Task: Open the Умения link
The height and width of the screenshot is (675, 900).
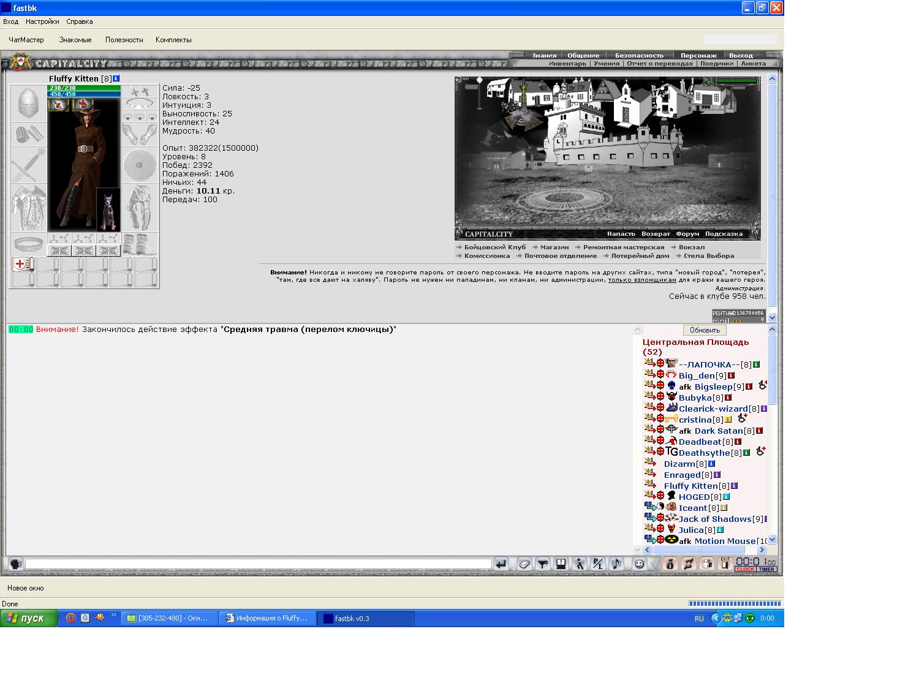Action: pos(607,64)
